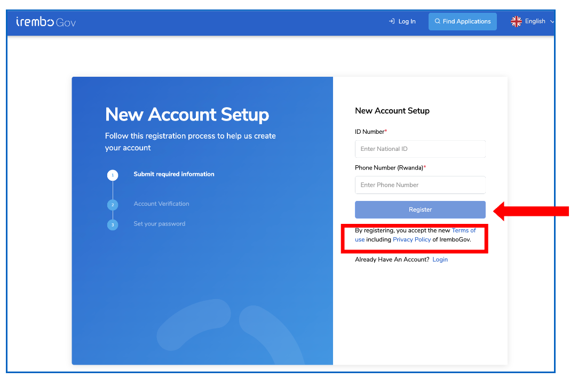This screenshot has height=379, width=570.
Task: Click the large New Account Setup headline
Action: click(x=187, y=115)
